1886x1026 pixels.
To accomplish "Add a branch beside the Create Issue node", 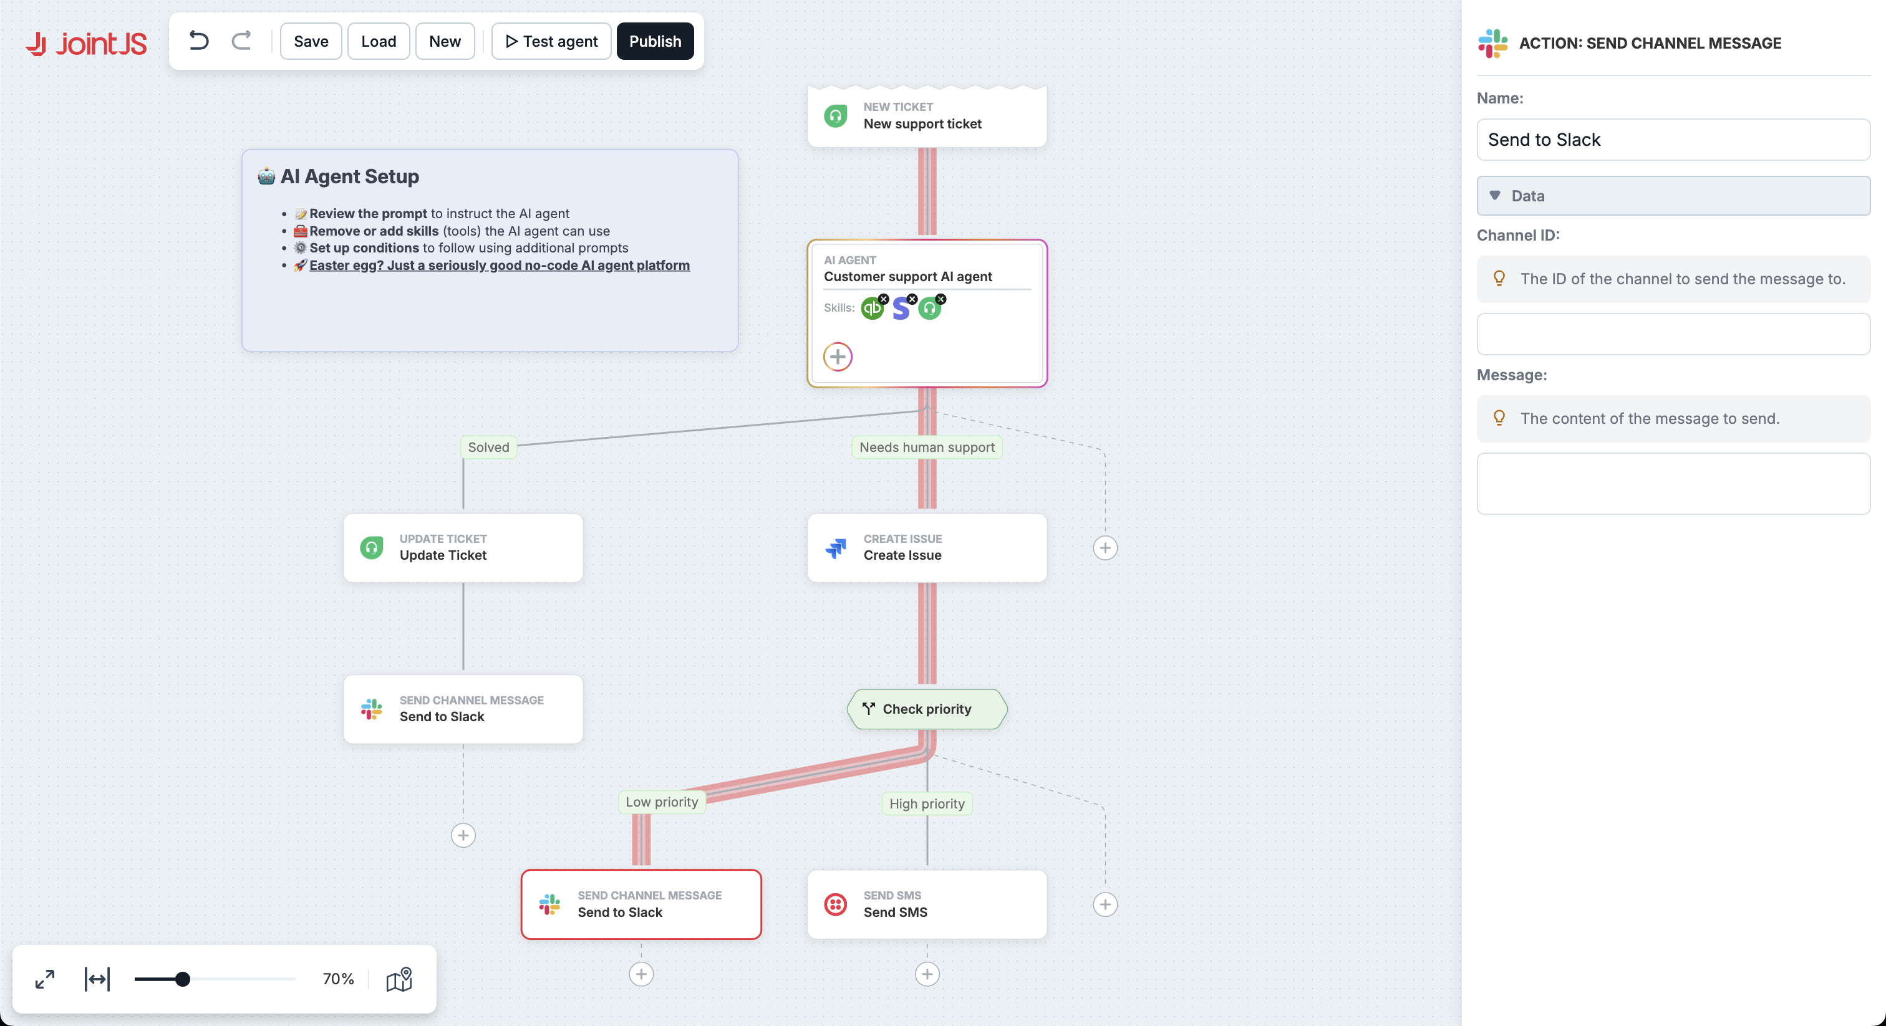I will coord(1105,547).
